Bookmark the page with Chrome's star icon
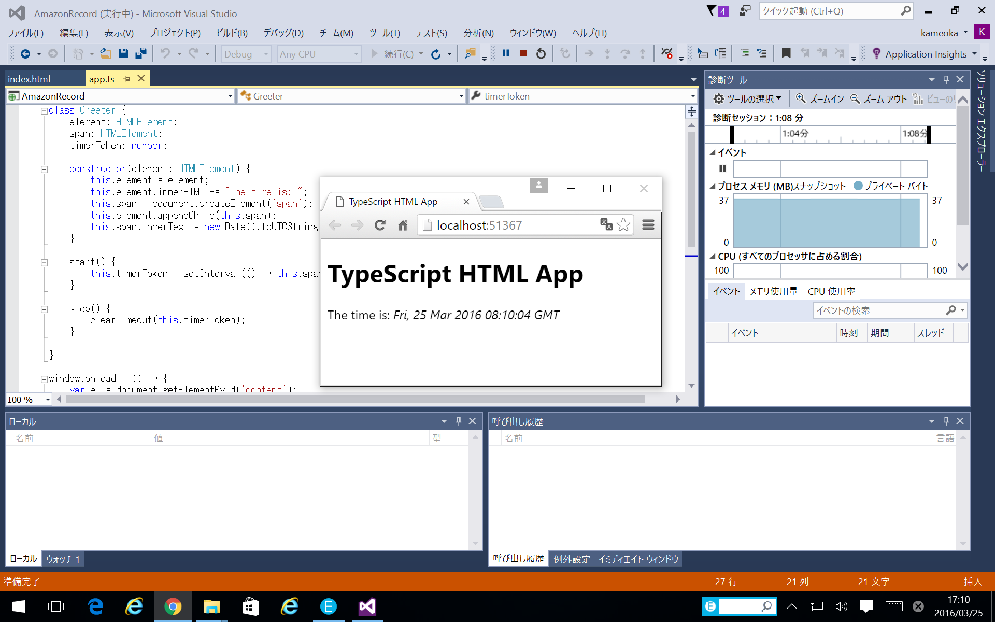 coord(623,225)
